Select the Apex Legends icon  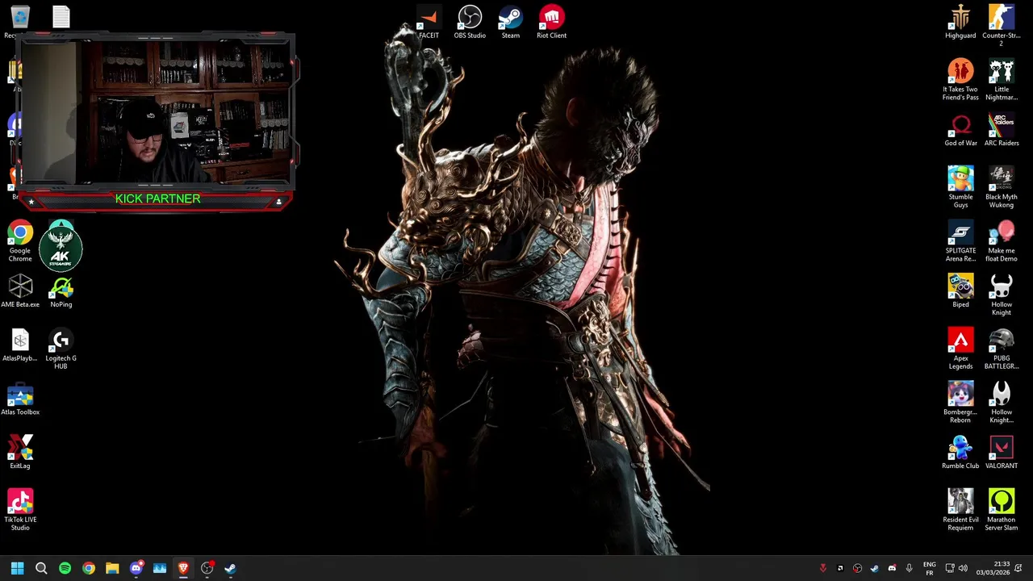[960, 349]
